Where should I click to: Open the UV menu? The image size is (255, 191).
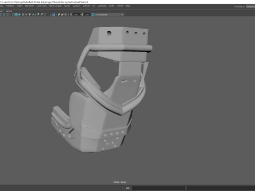[93, 6]
